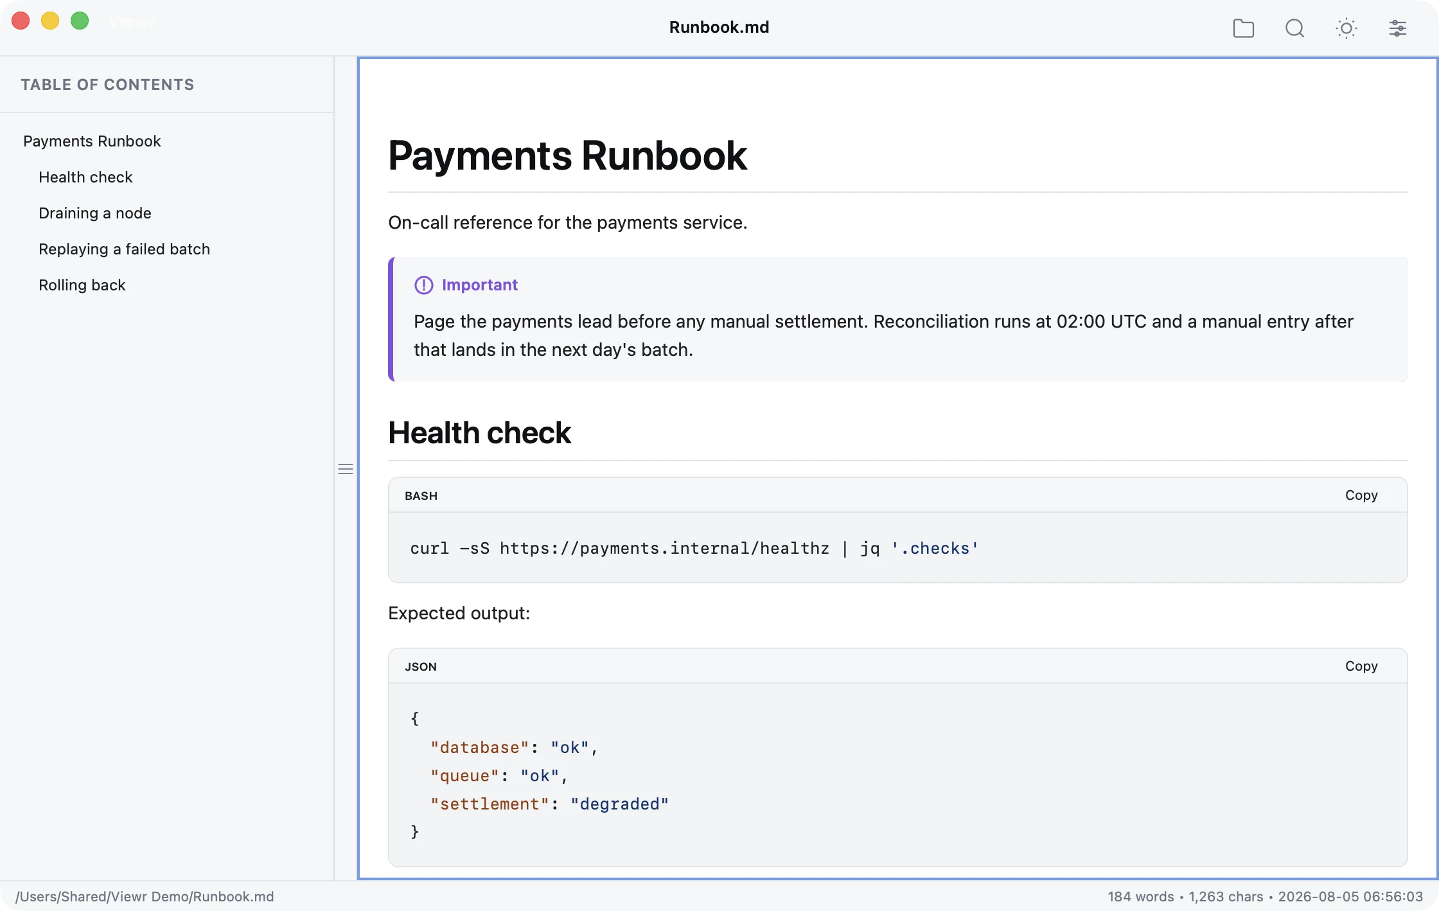
Task: Toggle light/dark theme sun icon
Action: [x=1346, y=28]
